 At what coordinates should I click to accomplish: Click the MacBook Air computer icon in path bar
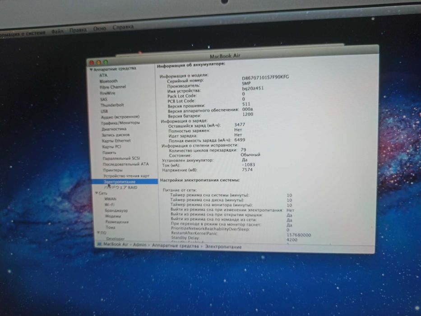tap(99, 244)
